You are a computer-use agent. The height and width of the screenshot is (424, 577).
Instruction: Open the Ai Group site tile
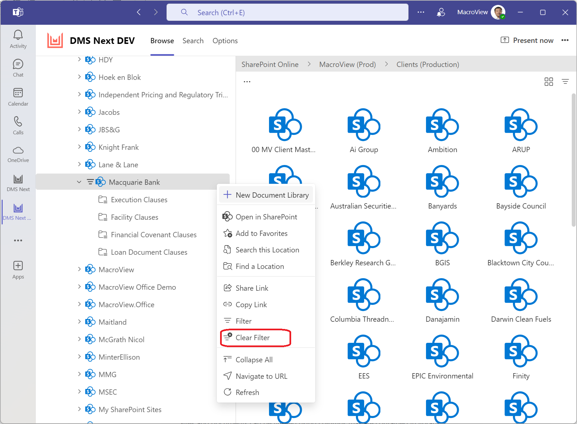click(364, 131)
